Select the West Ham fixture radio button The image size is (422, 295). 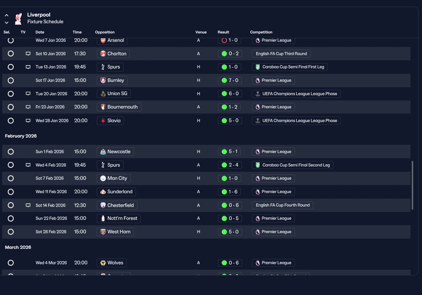point(11,232)
